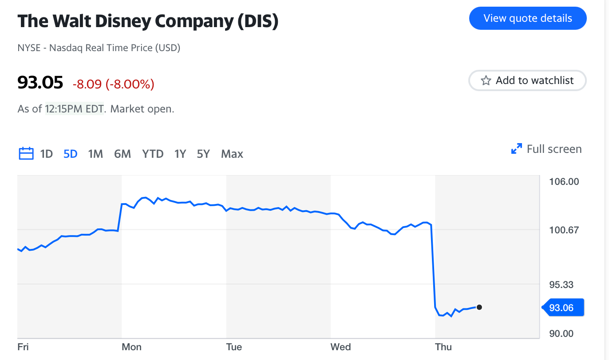Click the 5D tab currently active
The image size is (609, 360).
coord(70,153)
